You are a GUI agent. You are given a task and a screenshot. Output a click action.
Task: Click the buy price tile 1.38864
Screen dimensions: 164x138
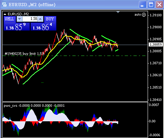pos(43,27)
